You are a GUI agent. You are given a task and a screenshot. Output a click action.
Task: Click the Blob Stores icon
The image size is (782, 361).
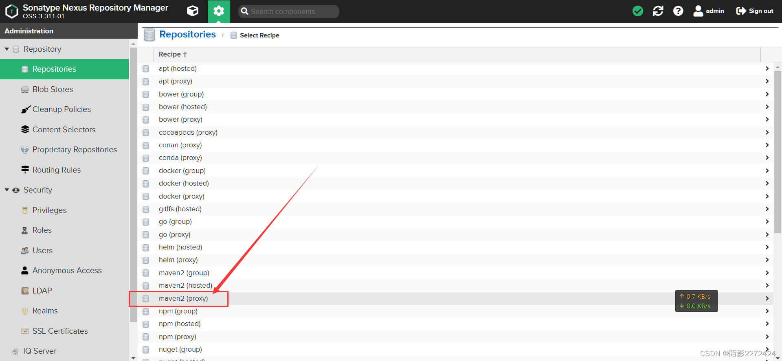click(x=25, y=90)
